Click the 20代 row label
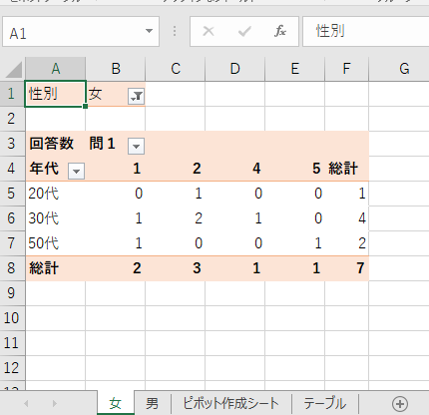 point(44,194)
